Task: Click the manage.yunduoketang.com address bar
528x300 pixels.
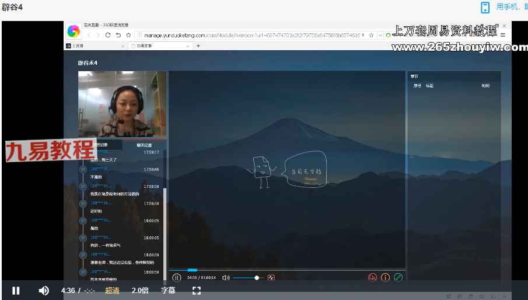Action: point(252,36)
